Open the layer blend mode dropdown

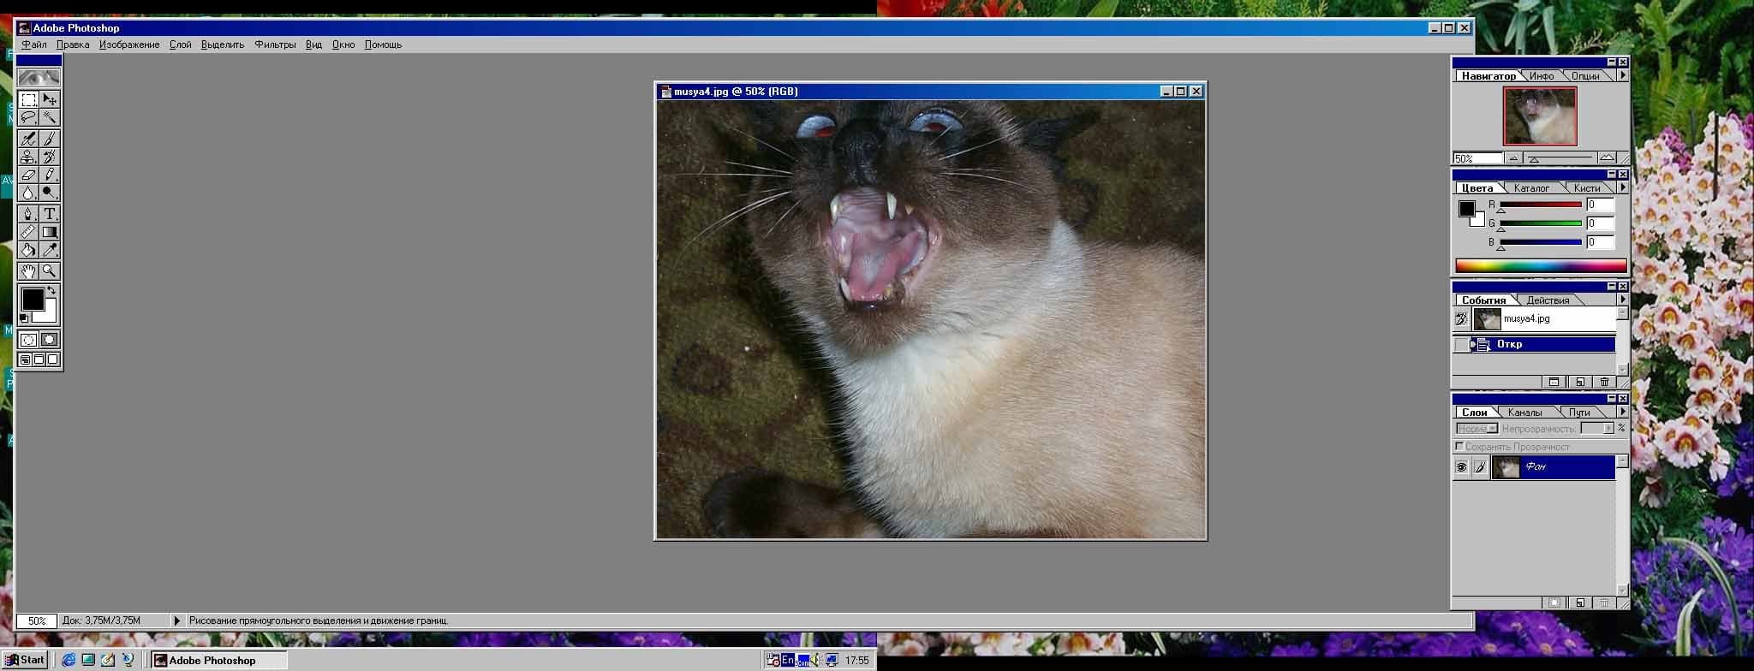pyautogui.click(x=1477, y=429)
